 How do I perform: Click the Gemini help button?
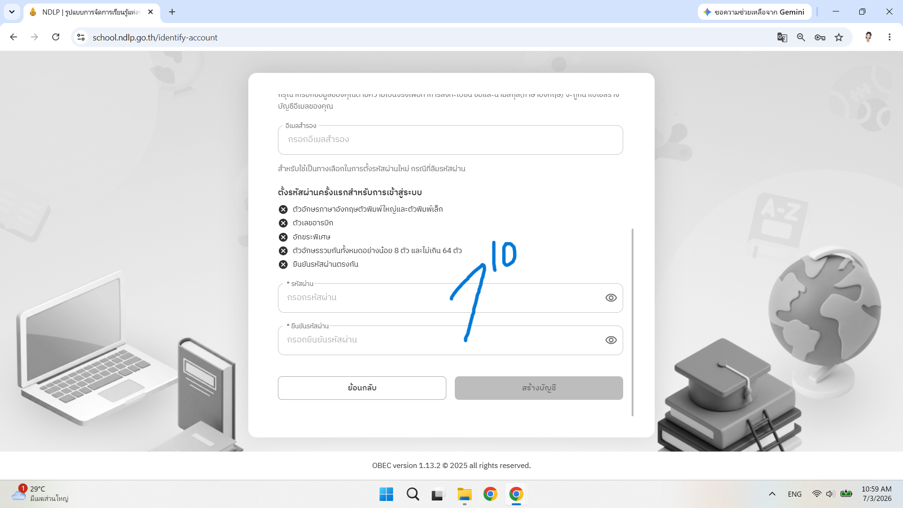[754, 12]
